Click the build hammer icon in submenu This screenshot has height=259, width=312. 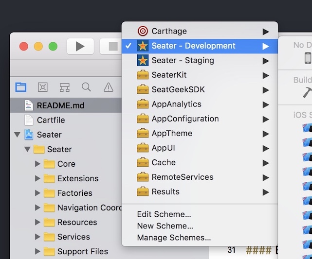[x=307, y=93]
